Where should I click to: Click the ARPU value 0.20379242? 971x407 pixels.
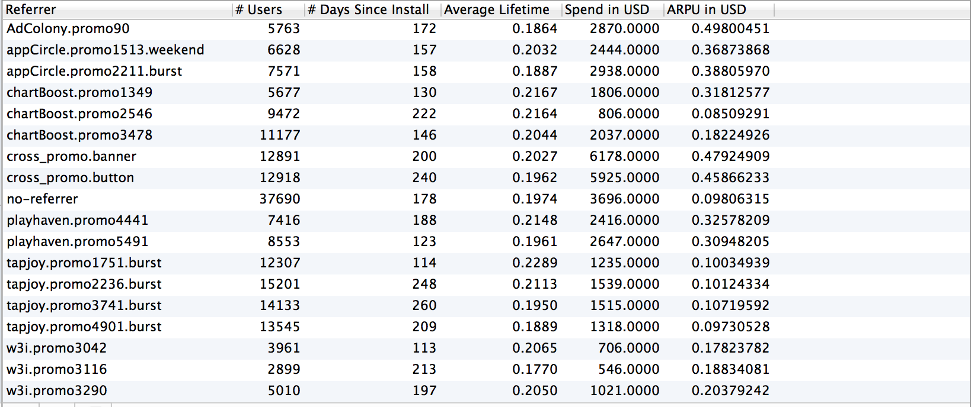pyautogui.click(x=730, y=390)
